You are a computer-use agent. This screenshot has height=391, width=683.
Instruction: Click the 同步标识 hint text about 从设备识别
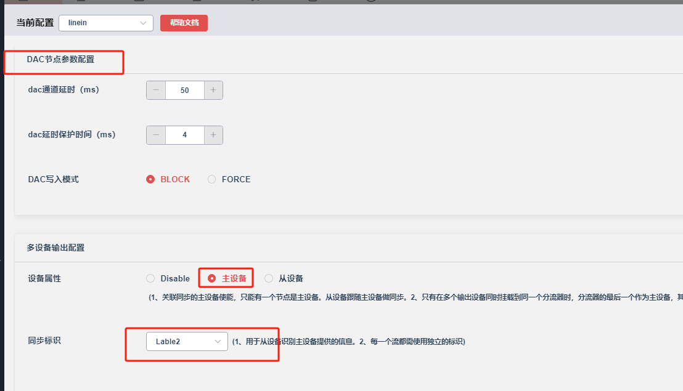(x=348, y=341)
